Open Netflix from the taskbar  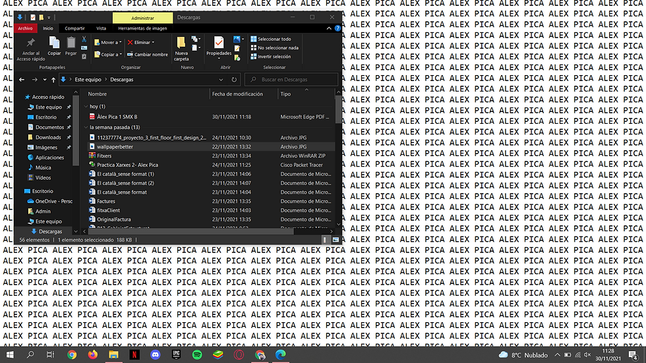[134, 354]
